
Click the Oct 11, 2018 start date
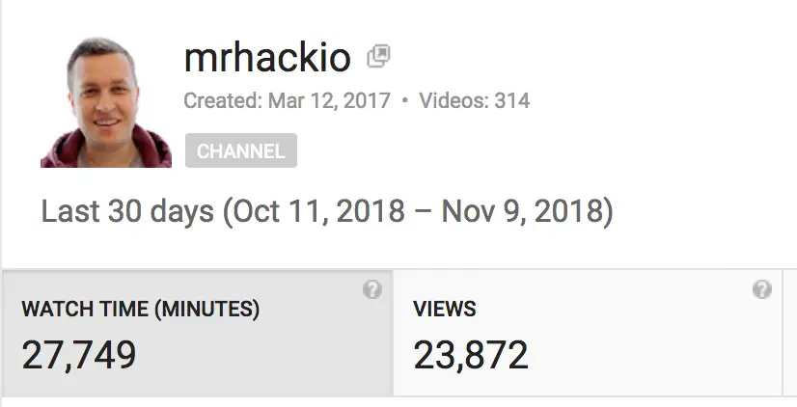click(319, 211)
